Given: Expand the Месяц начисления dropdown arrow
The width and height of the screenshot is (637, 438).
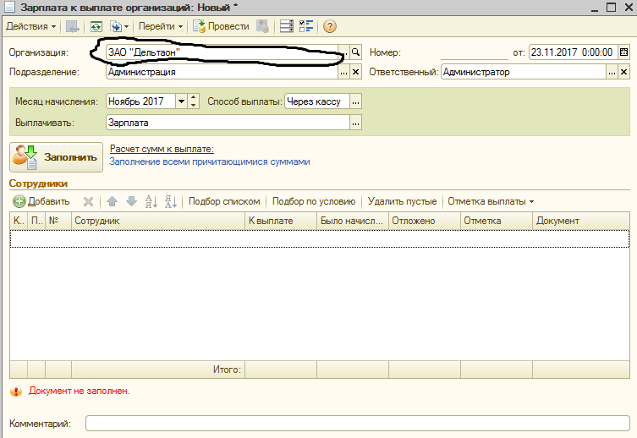Looking at the screenshot, I should pos(181,101).
